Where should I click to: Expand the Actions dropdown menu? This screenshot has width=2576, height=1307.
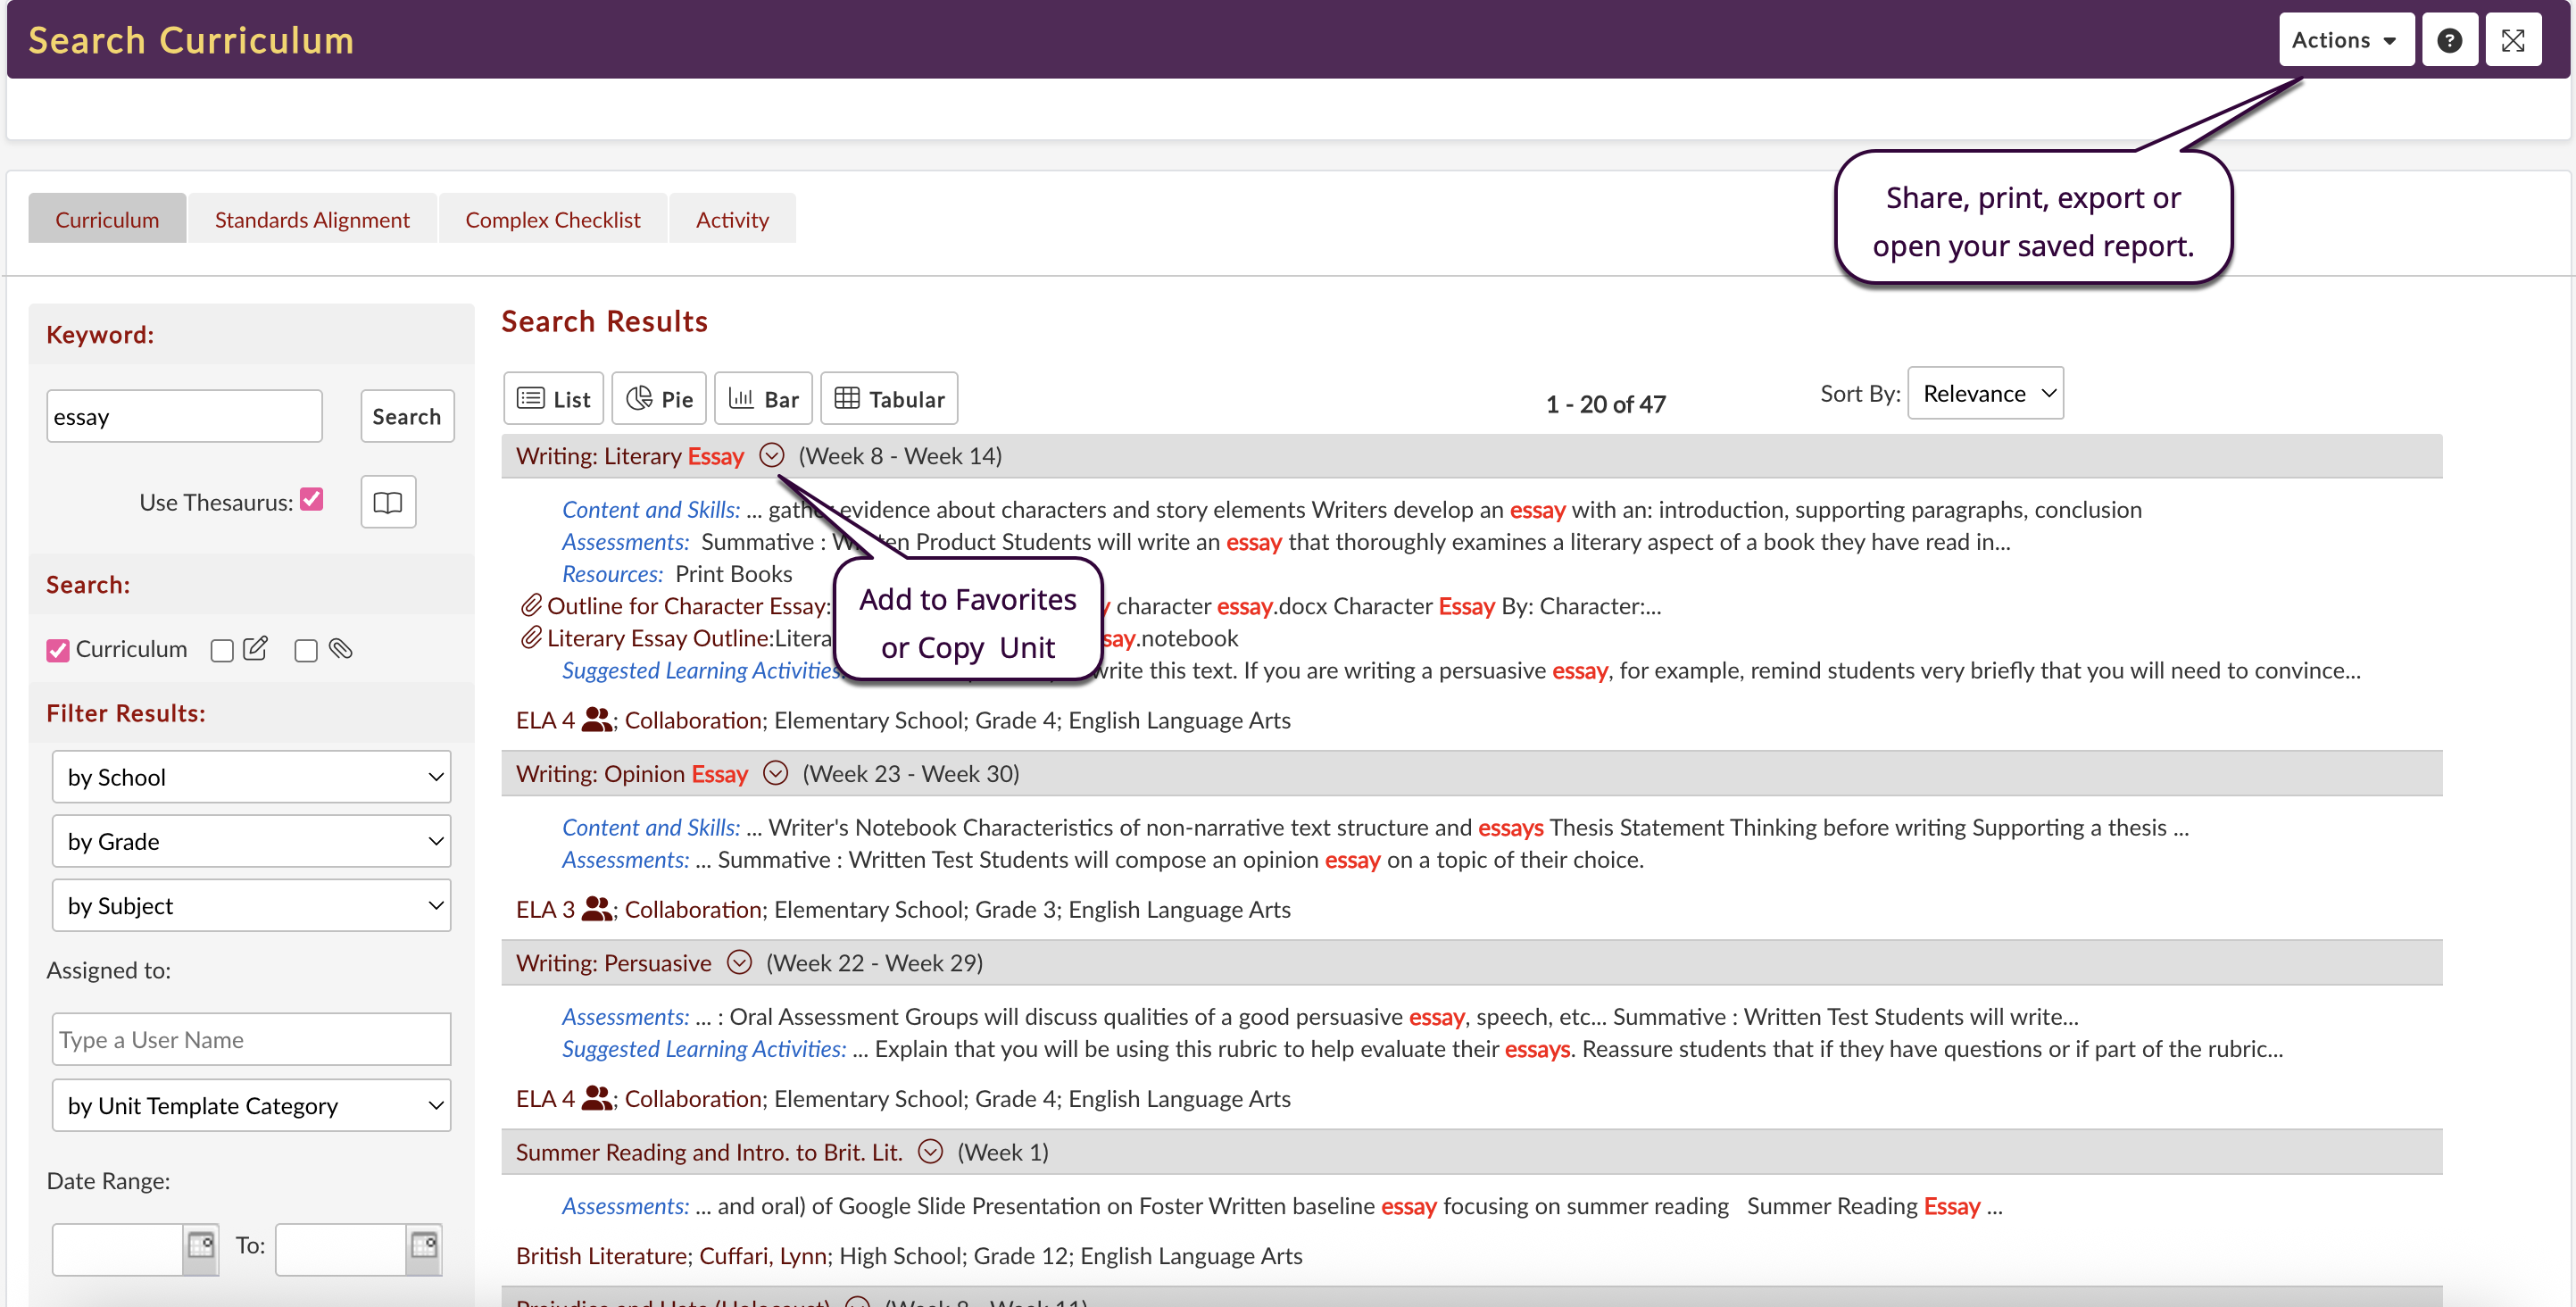[x=2345, y=40]
